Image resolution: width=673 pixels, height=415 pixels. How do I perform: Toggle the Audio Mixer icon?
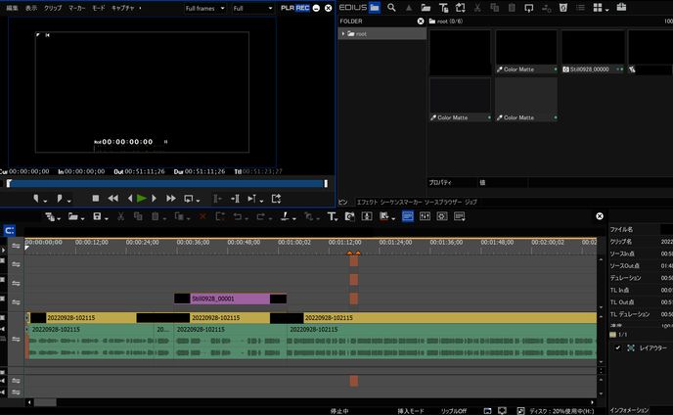click(425, 216)
